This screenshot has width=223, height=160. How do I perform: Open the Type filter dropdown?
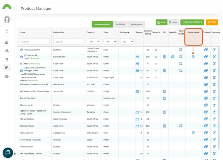point(110,41)
